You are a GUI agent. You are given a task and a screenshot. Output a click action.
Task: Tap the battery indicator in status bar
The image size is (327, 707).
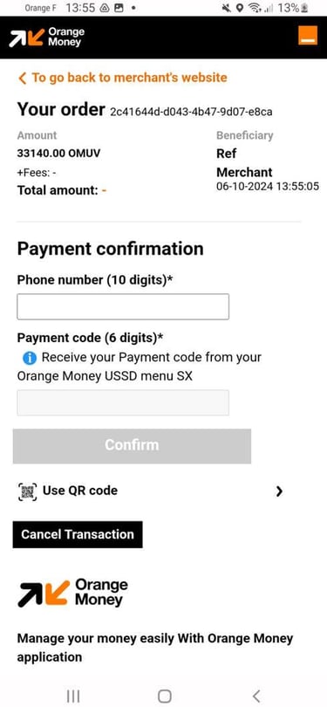click(x=305, y=8)
